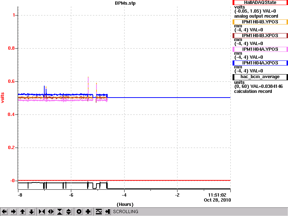288x216 pixels.
Task: Select the IPM1H04B.YPOS legend entry
Action: [260, 22]
